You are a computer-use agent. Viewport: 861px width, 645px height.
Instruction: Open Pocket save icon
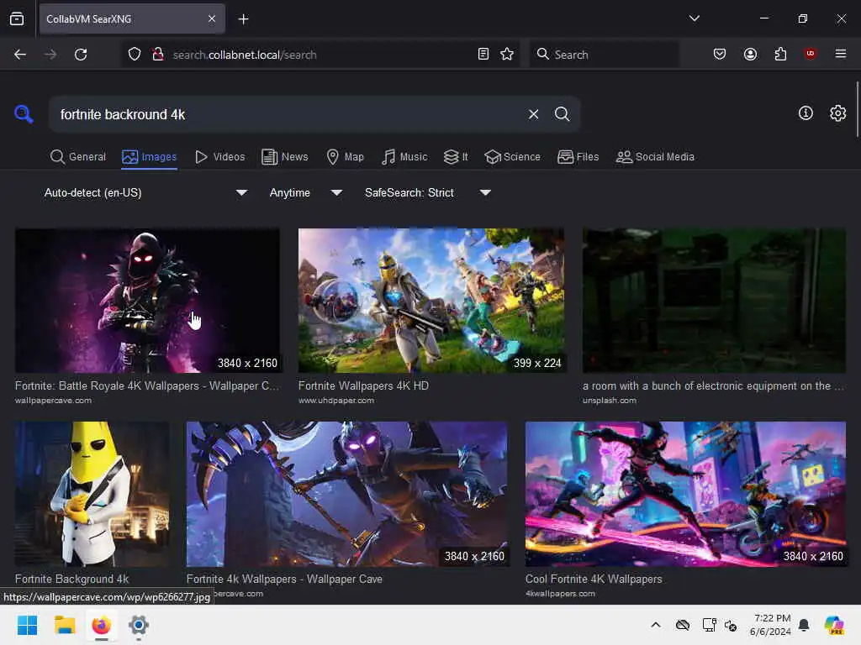720,54
